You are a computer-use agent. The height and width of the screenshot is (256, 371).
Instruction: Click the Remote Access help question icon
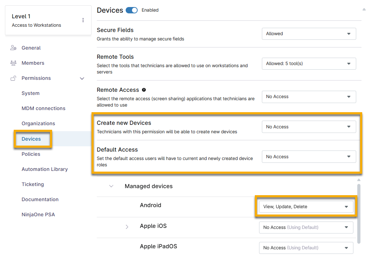coord(144,90)
